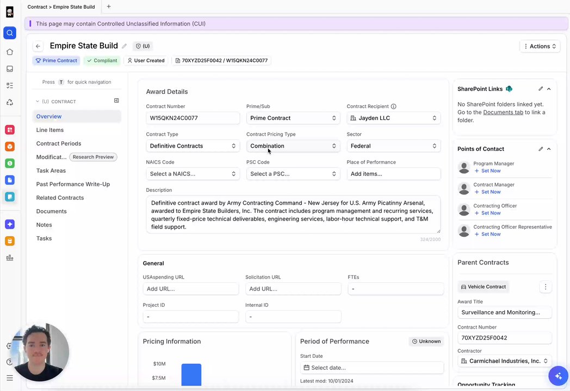Viewport: 570px width, 391px height.
Task: Follow the Documents tab link
Action: (503, 112)
